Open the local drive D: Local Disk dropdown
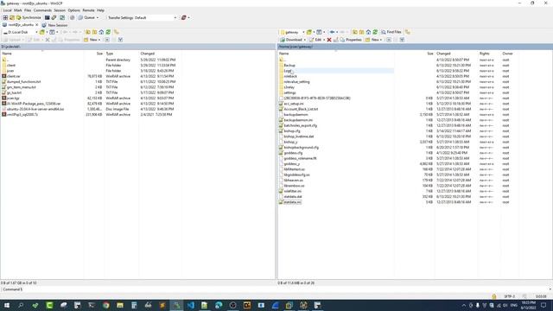Screen dimensions: 553x311 tap(20, 32)
